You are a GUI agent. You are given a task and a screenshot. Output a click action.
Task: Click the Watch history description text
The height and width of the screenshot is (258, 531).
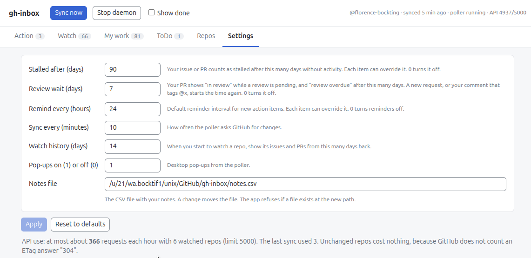[x=269, y=147]
